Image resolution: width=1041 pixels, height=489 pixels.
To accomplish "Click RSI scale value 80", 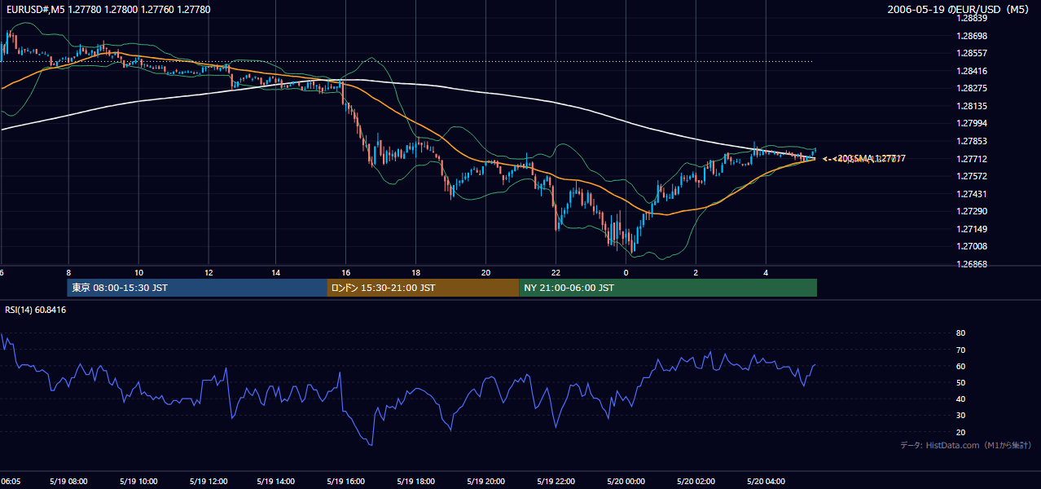I will click(960, 333).
